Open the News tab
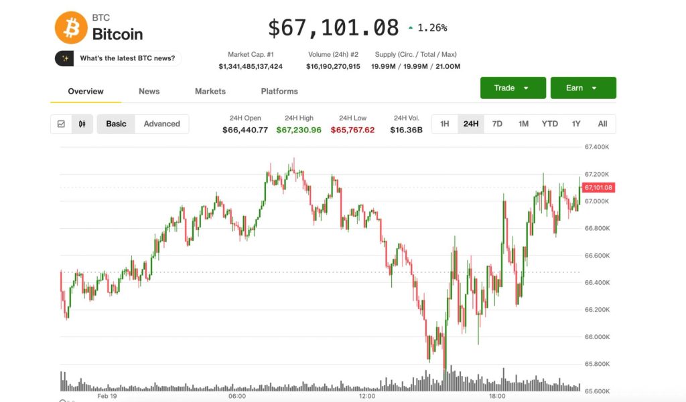The image size is (686, 402). tap(149, 91)
